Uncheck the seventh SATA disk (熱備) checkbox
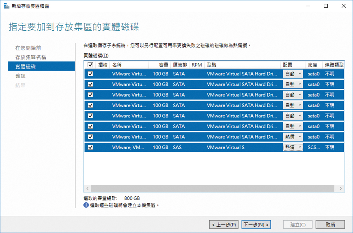The width and height of the screenshot is (353, 233). tap(90, 137)
